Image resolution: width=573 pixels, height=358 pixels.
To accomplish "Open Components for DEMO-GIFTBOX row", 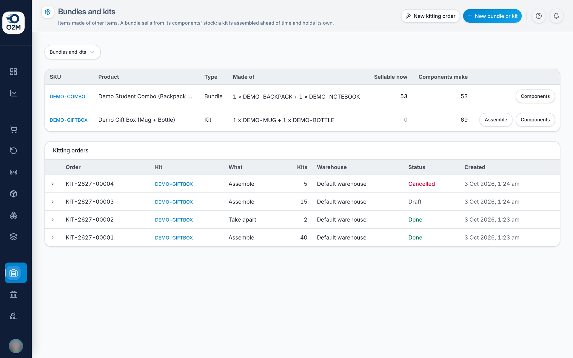I will (535, 120).
